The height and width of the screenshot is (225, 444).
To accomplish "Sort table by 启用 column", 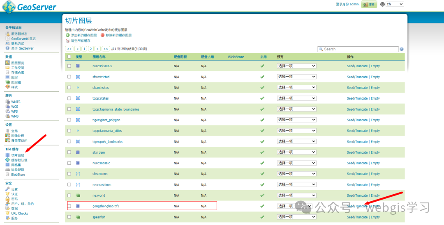I will pos(264,57).
